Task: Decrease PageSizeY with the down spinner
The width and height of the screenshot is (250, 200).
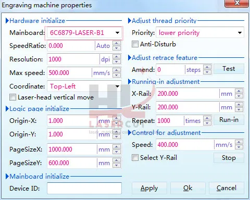Action: pos(117,165)
